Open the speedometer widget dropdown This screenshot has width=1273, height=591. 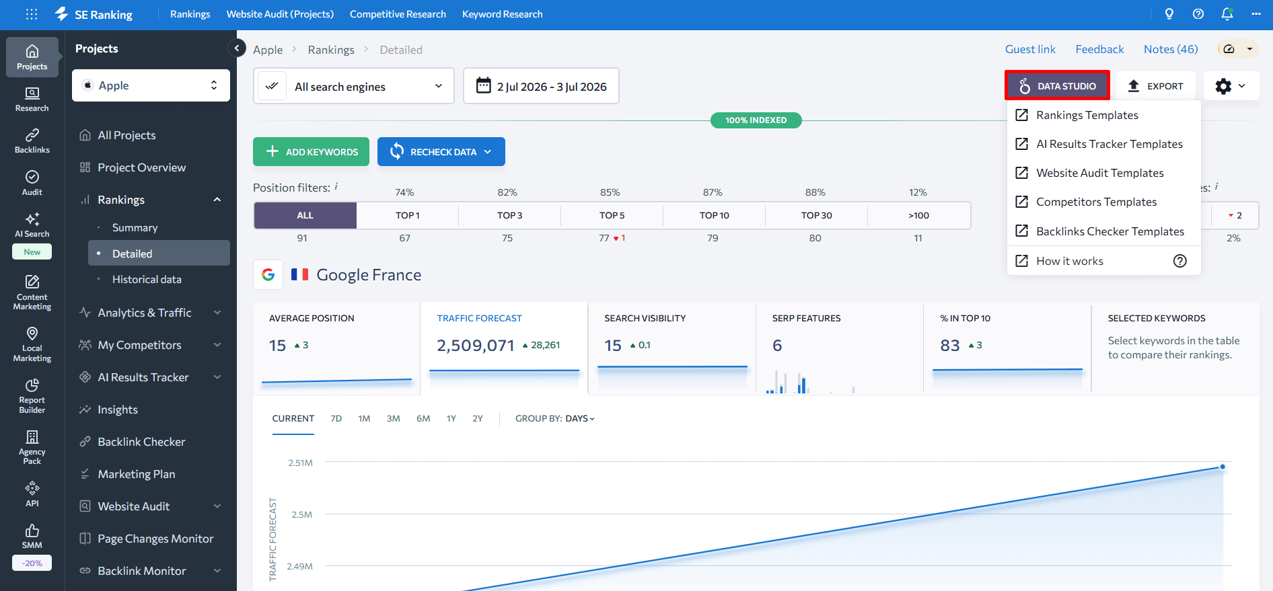click(x=1239, y=49)
